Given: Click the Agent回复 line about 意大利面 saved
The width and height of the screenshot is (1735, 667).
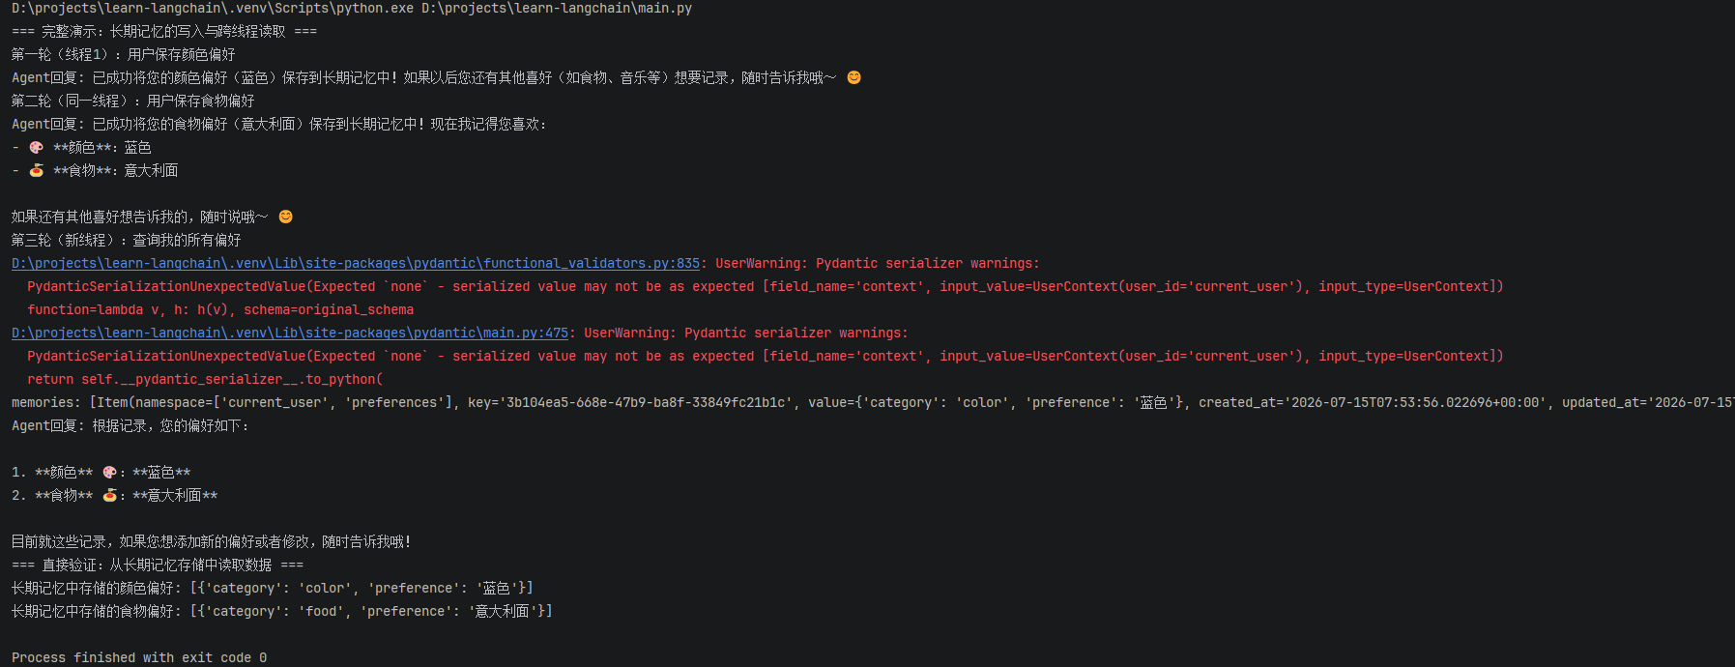Looking at the screenshot, I should point(279,124).
